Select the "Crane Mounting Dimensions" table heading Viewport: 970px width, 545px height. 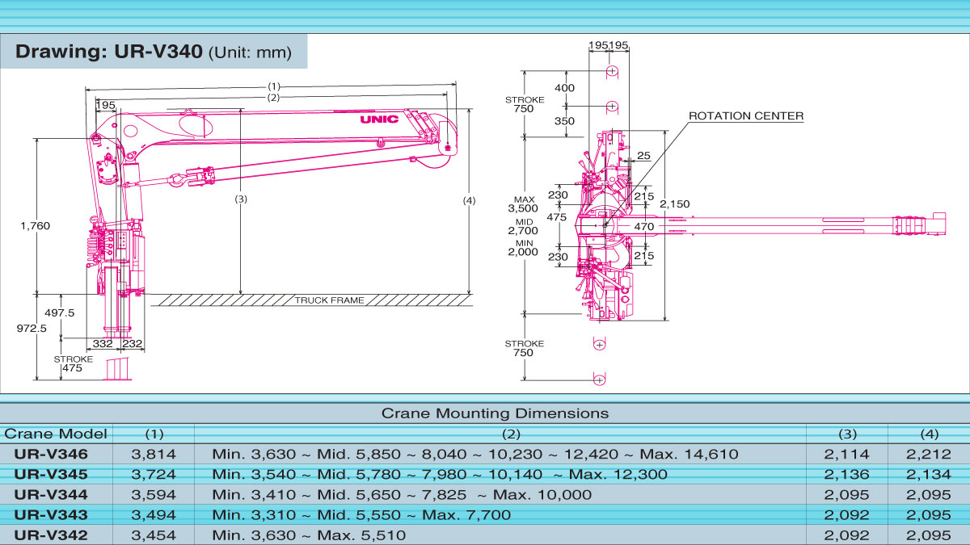[x=495, y=413]
